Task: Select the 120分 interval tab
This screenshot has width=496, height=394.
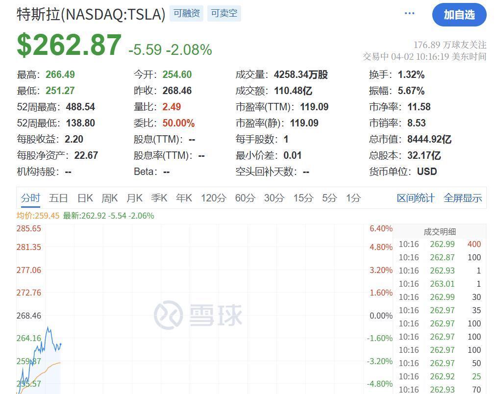Action: 213,198
